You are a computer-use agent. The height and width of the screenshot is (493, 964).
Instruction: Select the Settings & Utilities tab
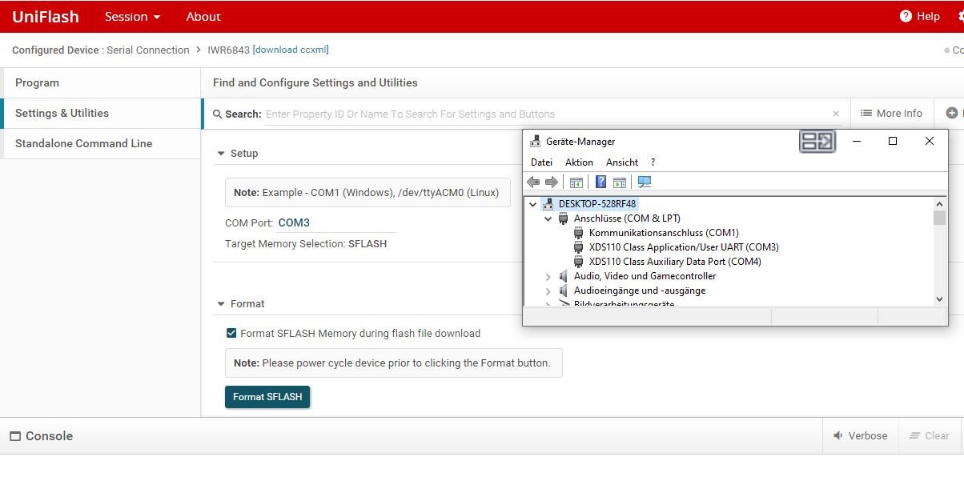tap(101, 114)
